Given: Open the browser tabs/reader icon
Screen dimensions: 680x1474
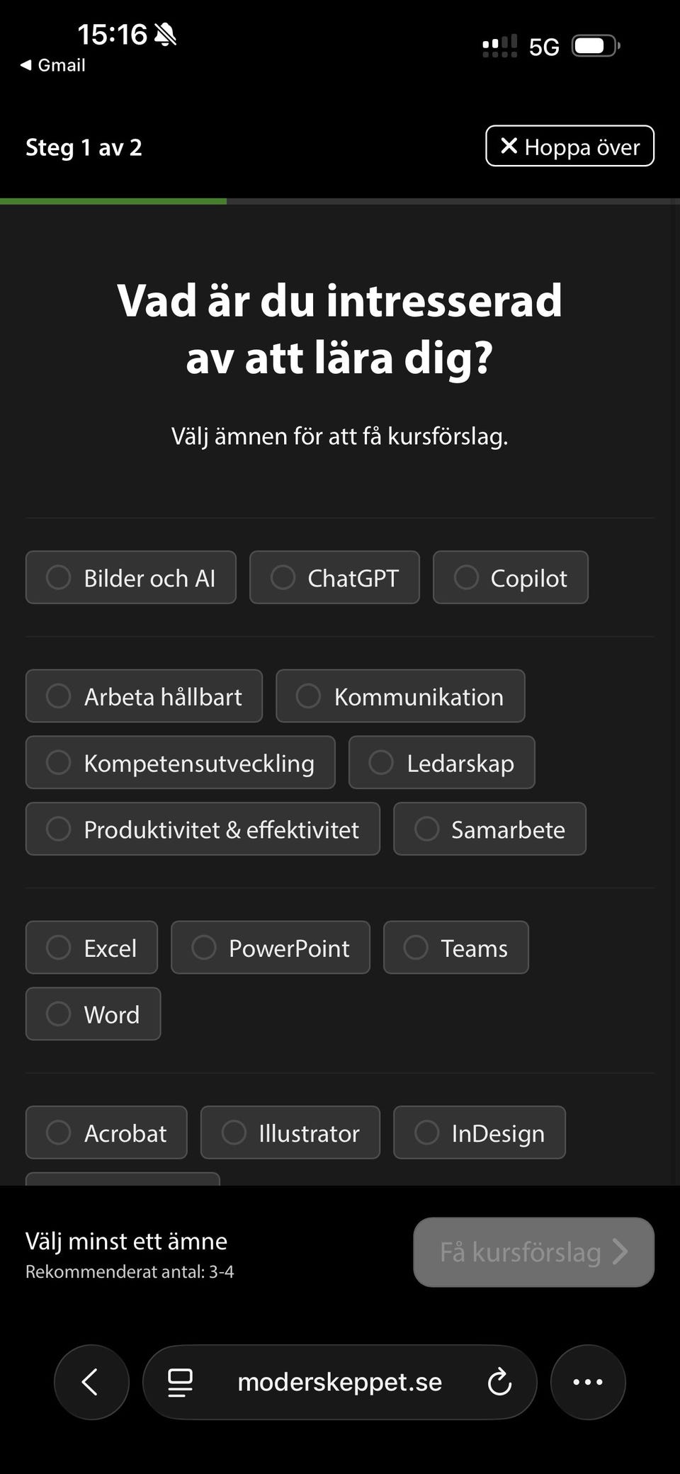Looking at the screenshot, I should (180, 1382).
